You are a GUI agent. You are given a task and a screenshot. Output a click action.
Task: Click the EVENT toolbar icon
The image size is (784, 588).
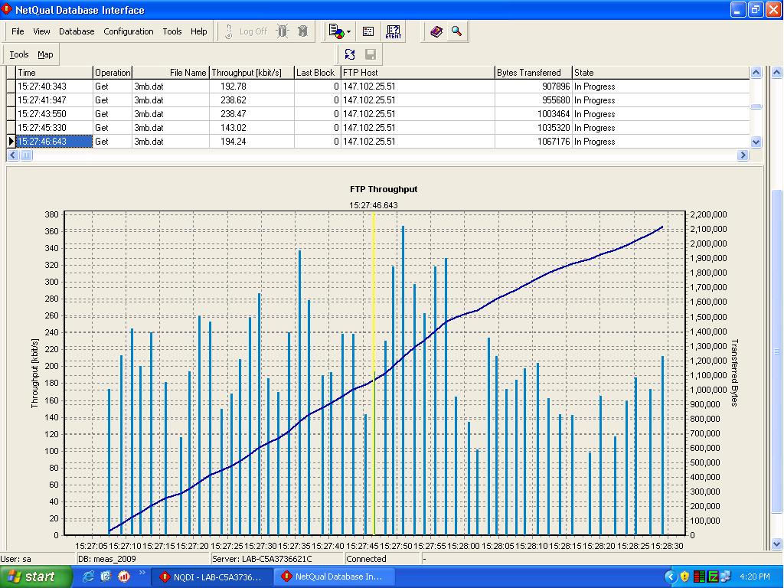[x=394, y=31]
